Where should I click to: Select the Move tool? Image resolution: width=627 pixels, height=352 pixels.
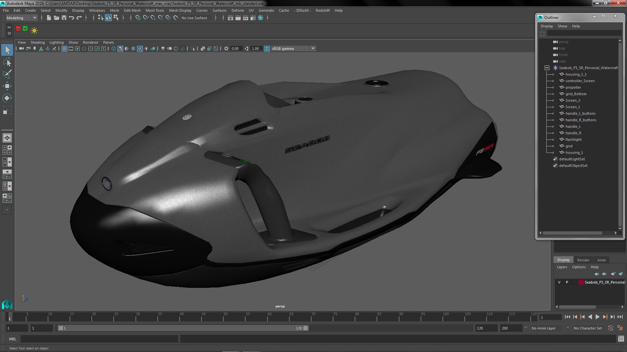(7, 86)
